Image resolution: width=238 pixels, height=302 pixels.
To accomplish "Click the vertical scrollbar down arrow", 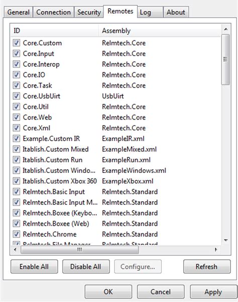I will pyautogui.click(x=226, y=240).
